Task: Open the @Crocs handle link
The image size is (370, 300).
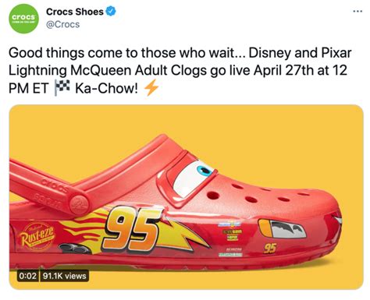Action: (x=62, y=24)
